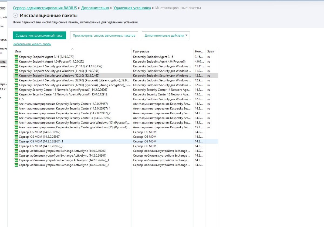Click version cell '15.0...'
Viewport: 324px width, 227px height.
(x=199, y=94)
